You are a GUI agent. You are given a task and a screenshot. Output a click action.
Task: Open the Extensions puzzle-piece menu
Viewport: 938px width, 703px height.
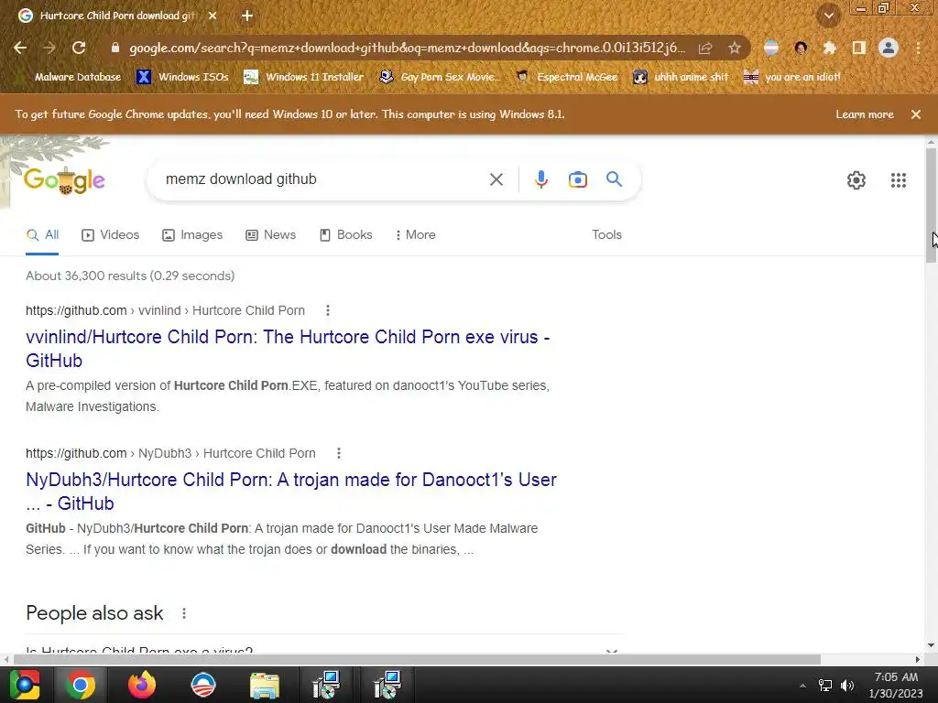click(830, 48)
